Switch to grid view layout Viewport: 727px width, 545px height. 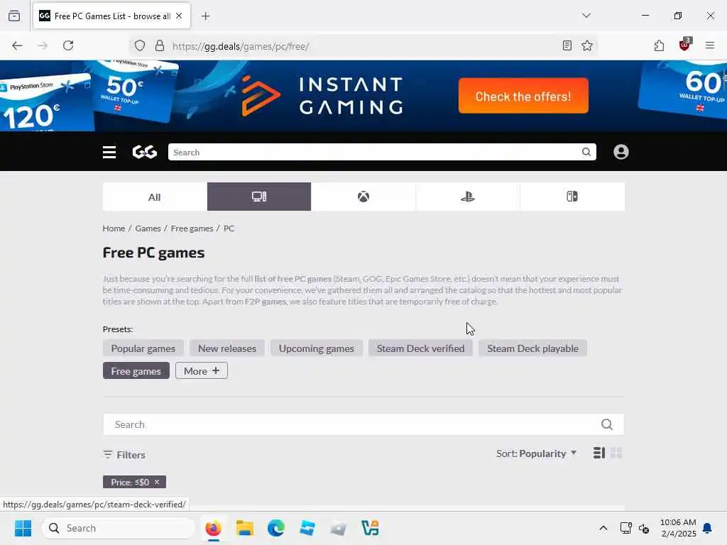(x=616, y=453)
